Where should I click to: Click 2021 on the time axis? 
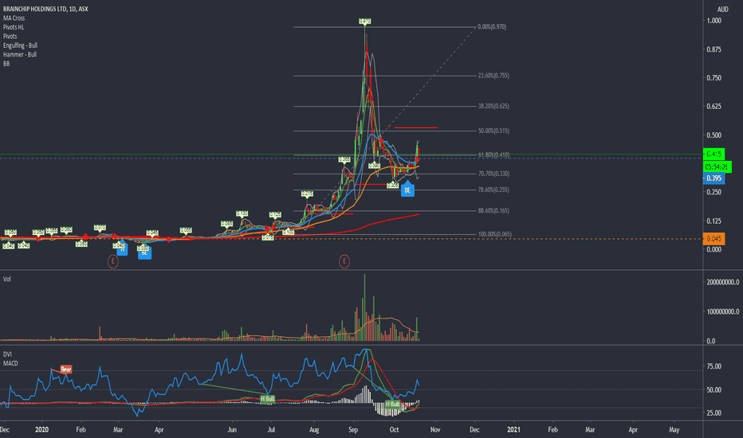(513, 430)
